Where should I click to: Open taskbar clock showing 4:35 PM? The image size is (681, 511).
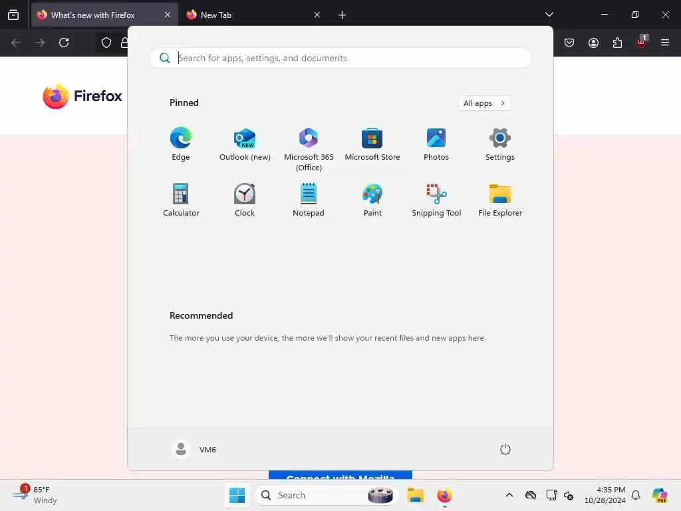point(605,495)
